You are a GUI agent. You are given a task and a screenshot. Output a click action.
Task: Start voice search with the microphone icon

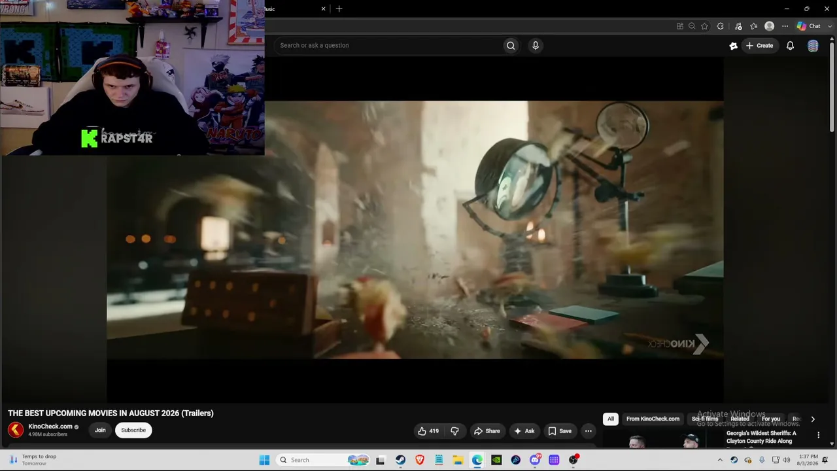click(536, 45)
